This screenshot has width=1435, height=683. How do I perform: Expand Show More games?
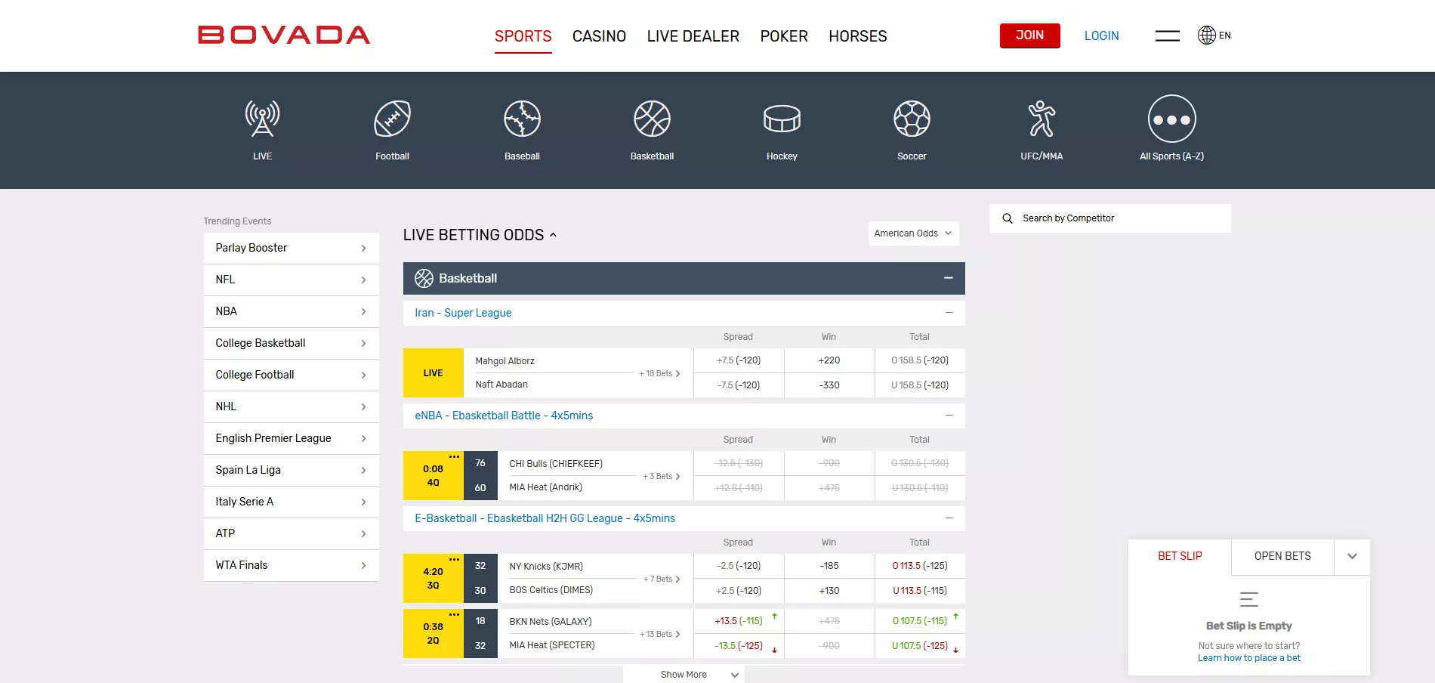684,675
